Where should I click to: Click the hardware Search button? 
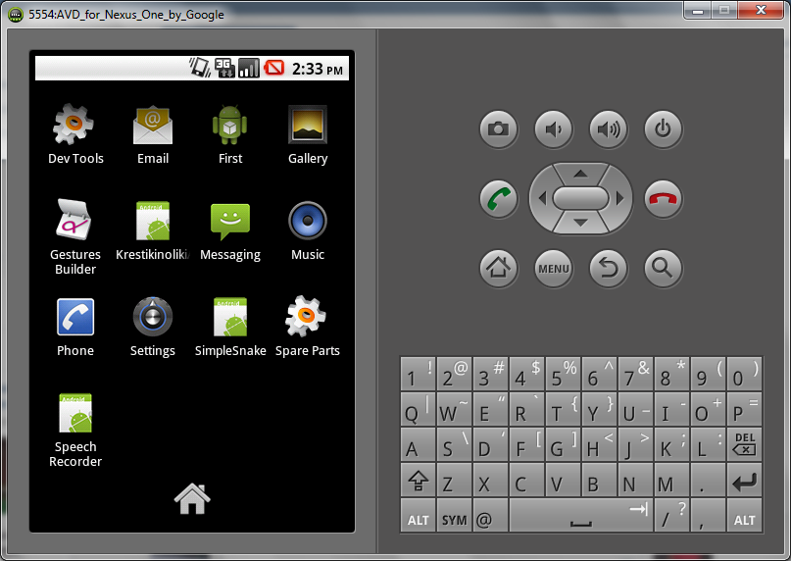pyautogui.click(x=663, y=268)
